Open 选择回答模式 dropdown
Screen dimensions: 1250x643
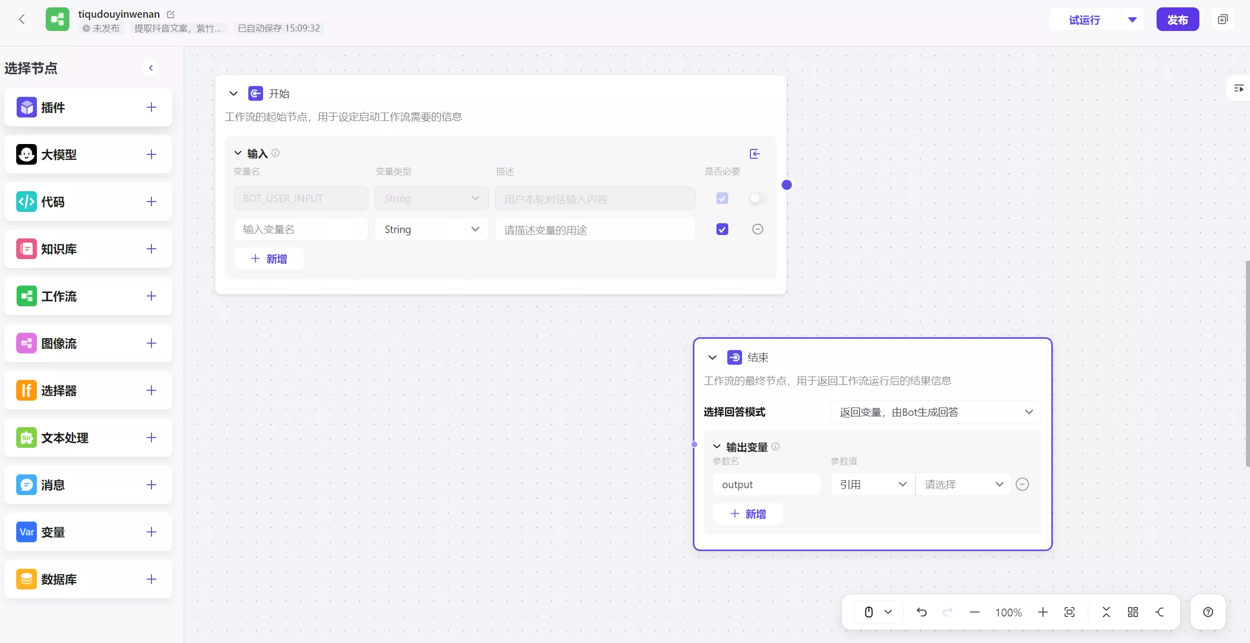(x=935, y=412)
